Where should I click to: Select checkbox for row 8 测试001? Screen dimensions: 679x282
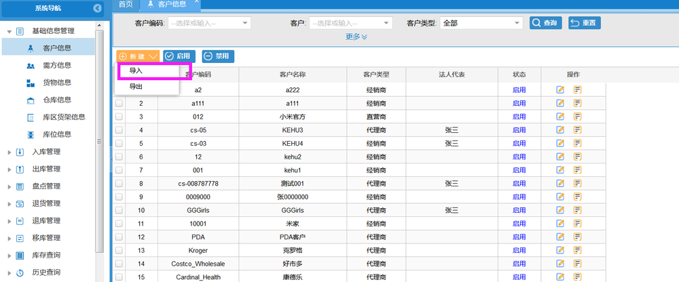coord(119,183)
